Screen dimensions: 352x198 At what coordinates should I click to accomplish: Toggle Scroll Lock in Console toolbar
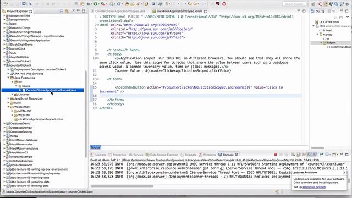click(x=298, y=155)
